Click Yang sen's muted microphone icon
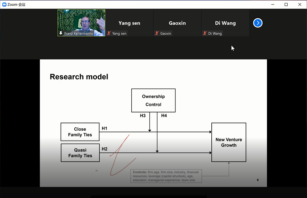The image size is (307, 198). tap(109, 34)
